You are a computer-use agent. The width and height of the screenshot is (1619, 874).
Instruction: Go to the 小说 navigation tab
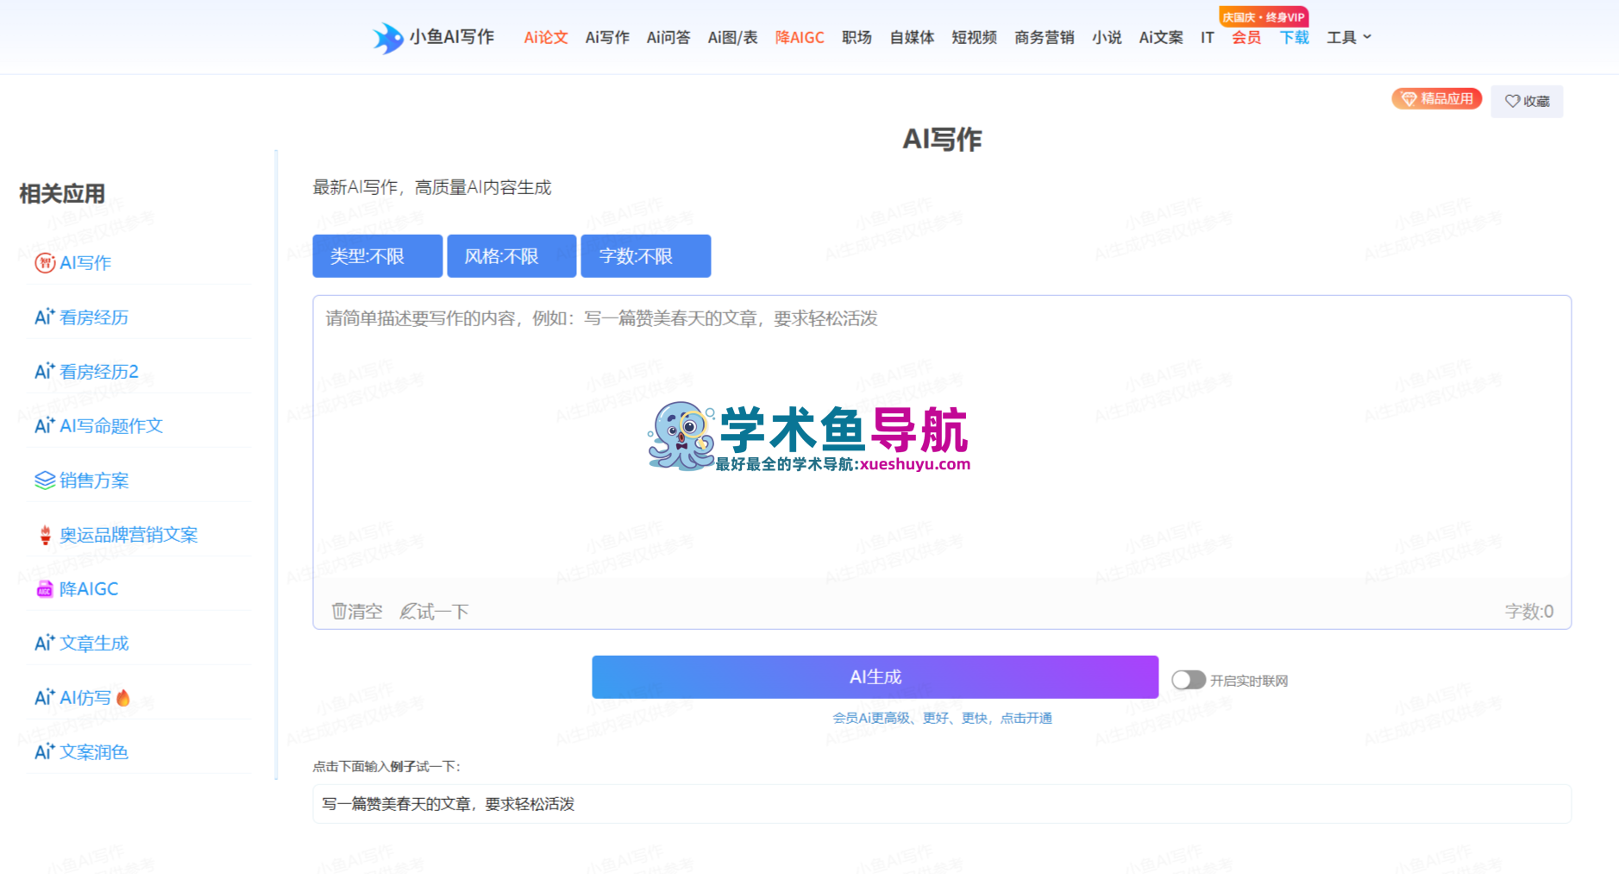(x=1107, y=37)
